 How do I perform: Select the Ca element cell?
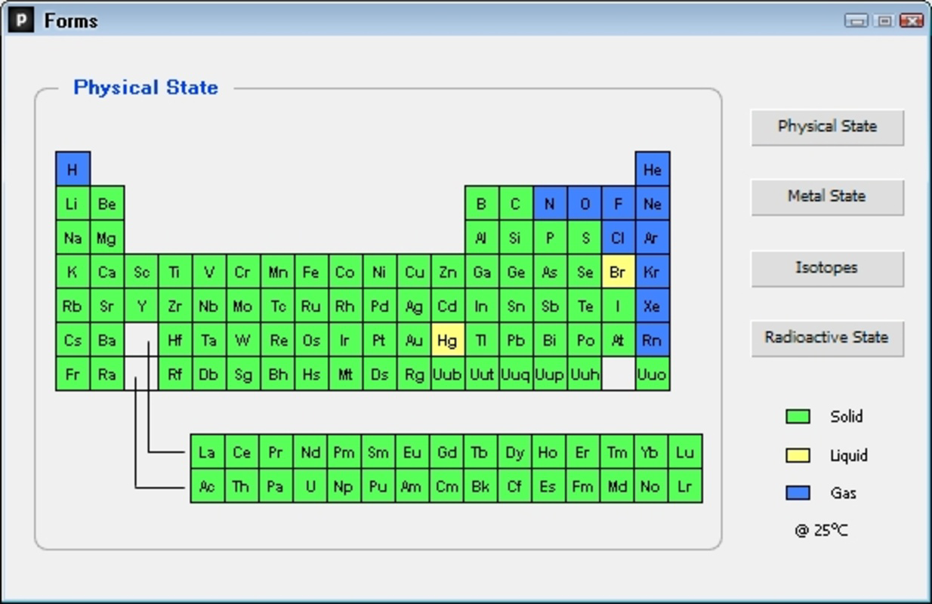coord(106,272)
